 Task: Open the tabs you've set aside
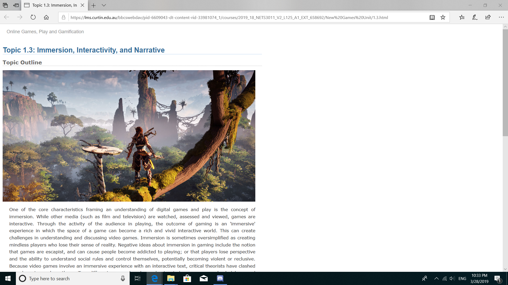click(x=5, y=5)
